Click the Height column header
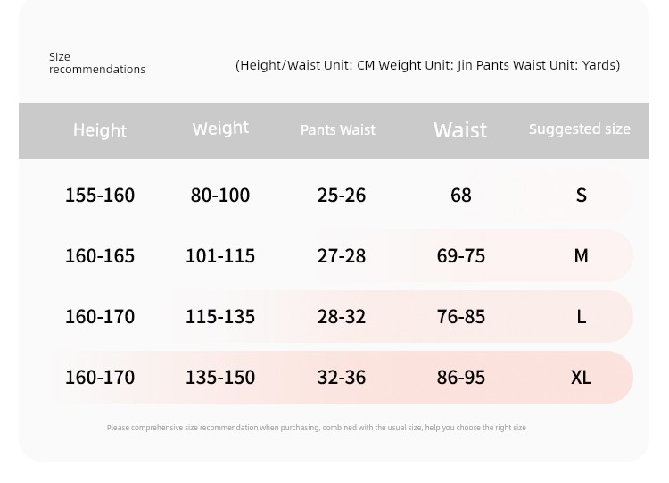This screenshot has width=669, height=483. tap(100, 130)
